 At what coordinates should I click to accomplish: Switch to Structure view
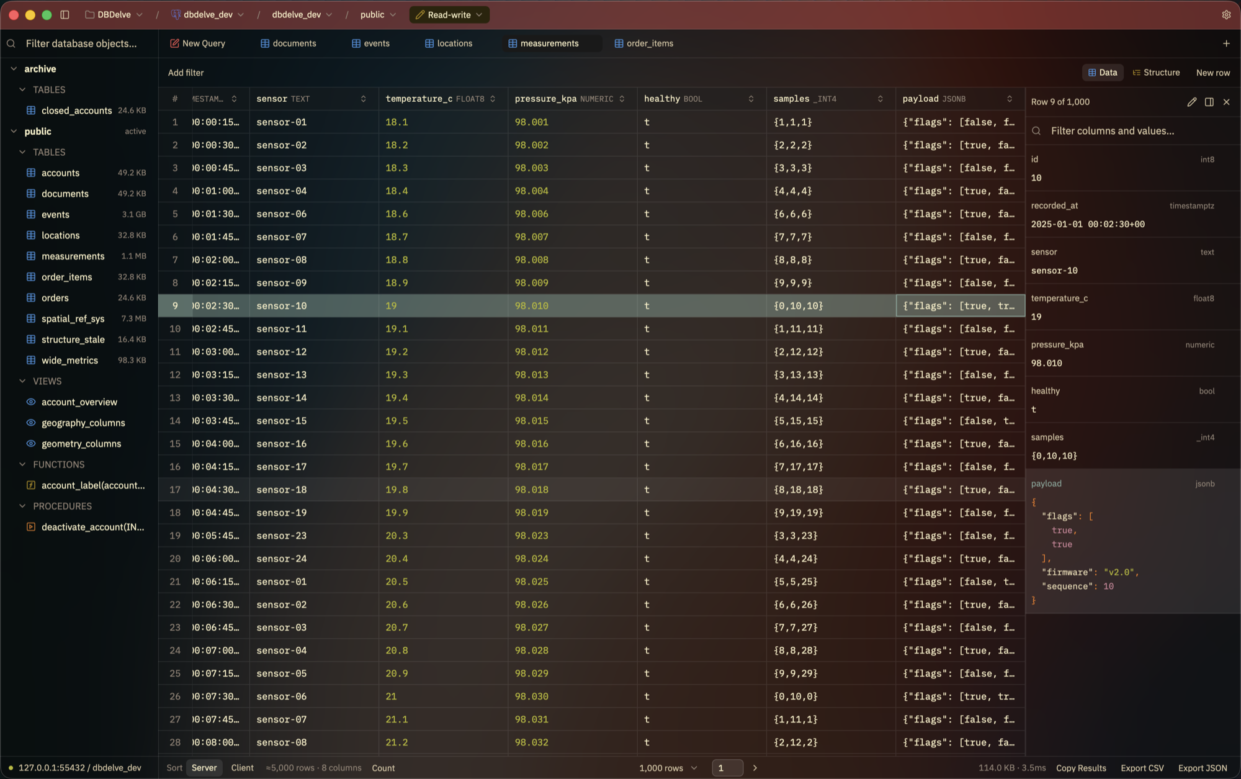coord(1156,73)
